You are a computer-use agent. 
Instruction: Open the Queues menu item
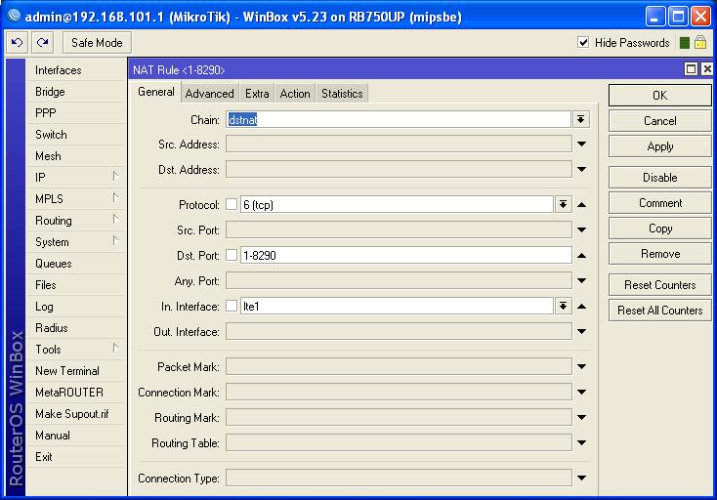[76, 264]
